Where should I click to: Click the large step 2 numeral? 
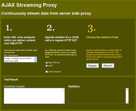tap(51, 28)
